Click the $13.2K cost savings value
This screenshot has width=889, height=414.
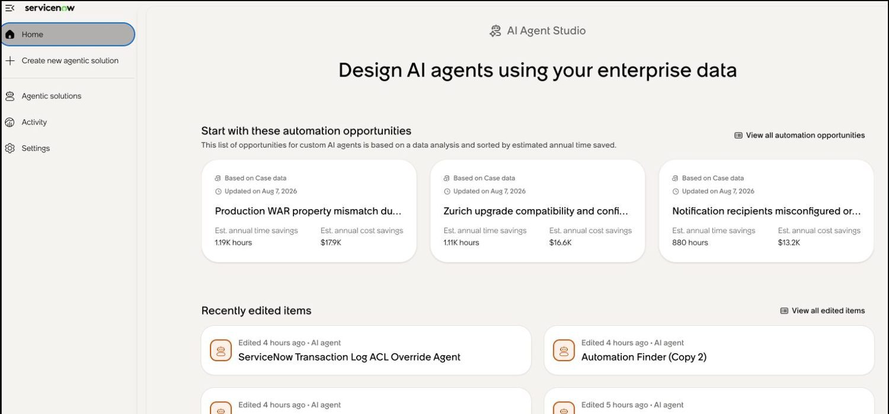click(789, 243)
